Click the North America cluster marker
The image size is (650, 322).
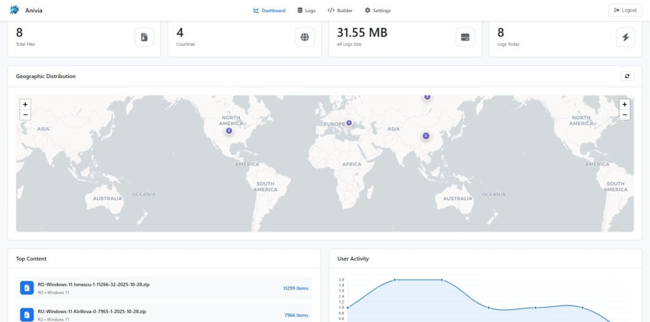pos(229,131)
